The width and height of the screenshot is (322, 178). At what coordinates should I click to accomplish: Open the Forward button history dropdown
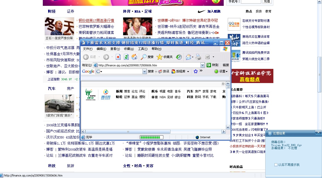[112, 57]
